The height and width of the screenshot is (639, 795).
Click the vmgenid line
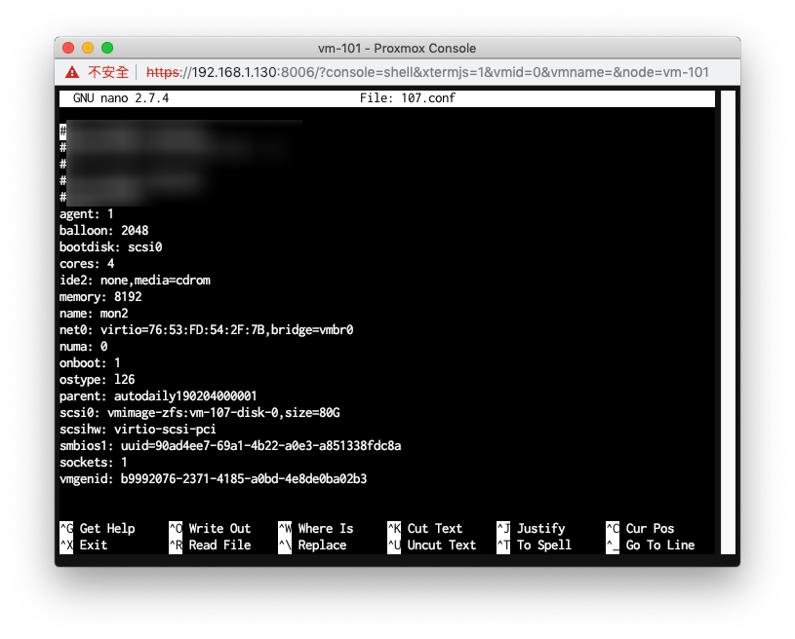pyautogui.click(x=213, y=479)
